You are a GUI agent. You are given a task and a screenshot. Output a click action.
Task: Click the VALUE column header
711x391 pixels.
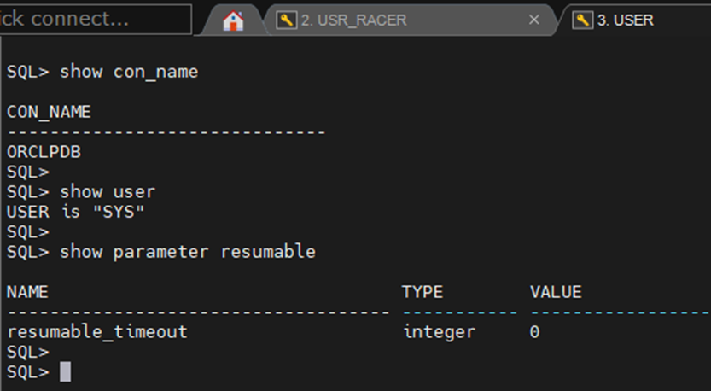click(x=556, y=292)
